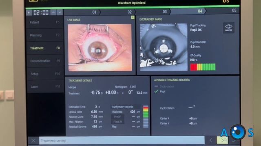This screenshot has width=261, height=146.
Task: Click the Optical Zone 6.50 mm value
Action: [x=97, y=112]
